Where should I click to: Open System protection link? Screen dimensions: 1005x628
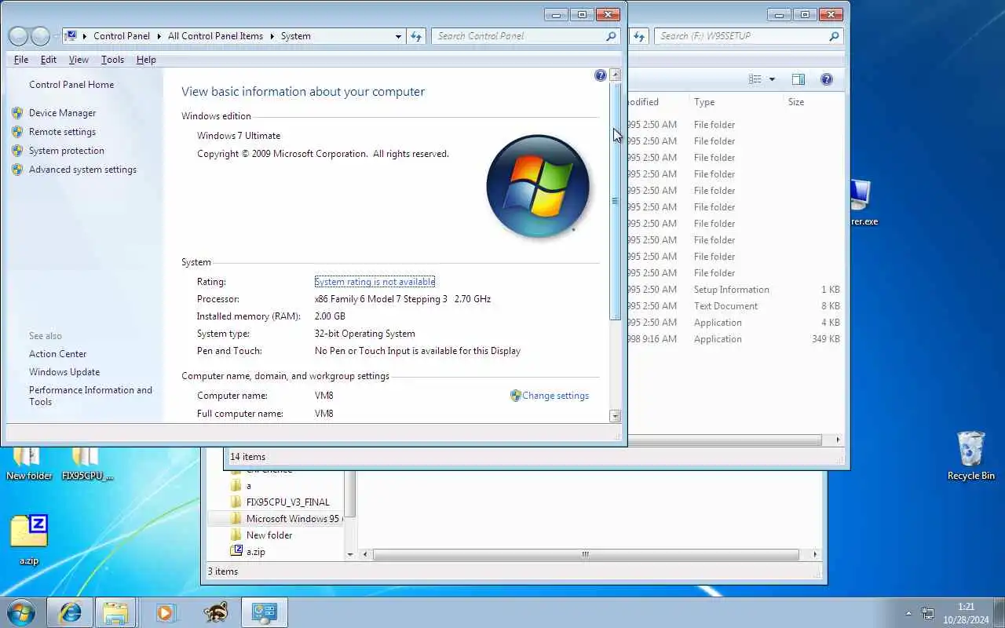click(67, 151)
